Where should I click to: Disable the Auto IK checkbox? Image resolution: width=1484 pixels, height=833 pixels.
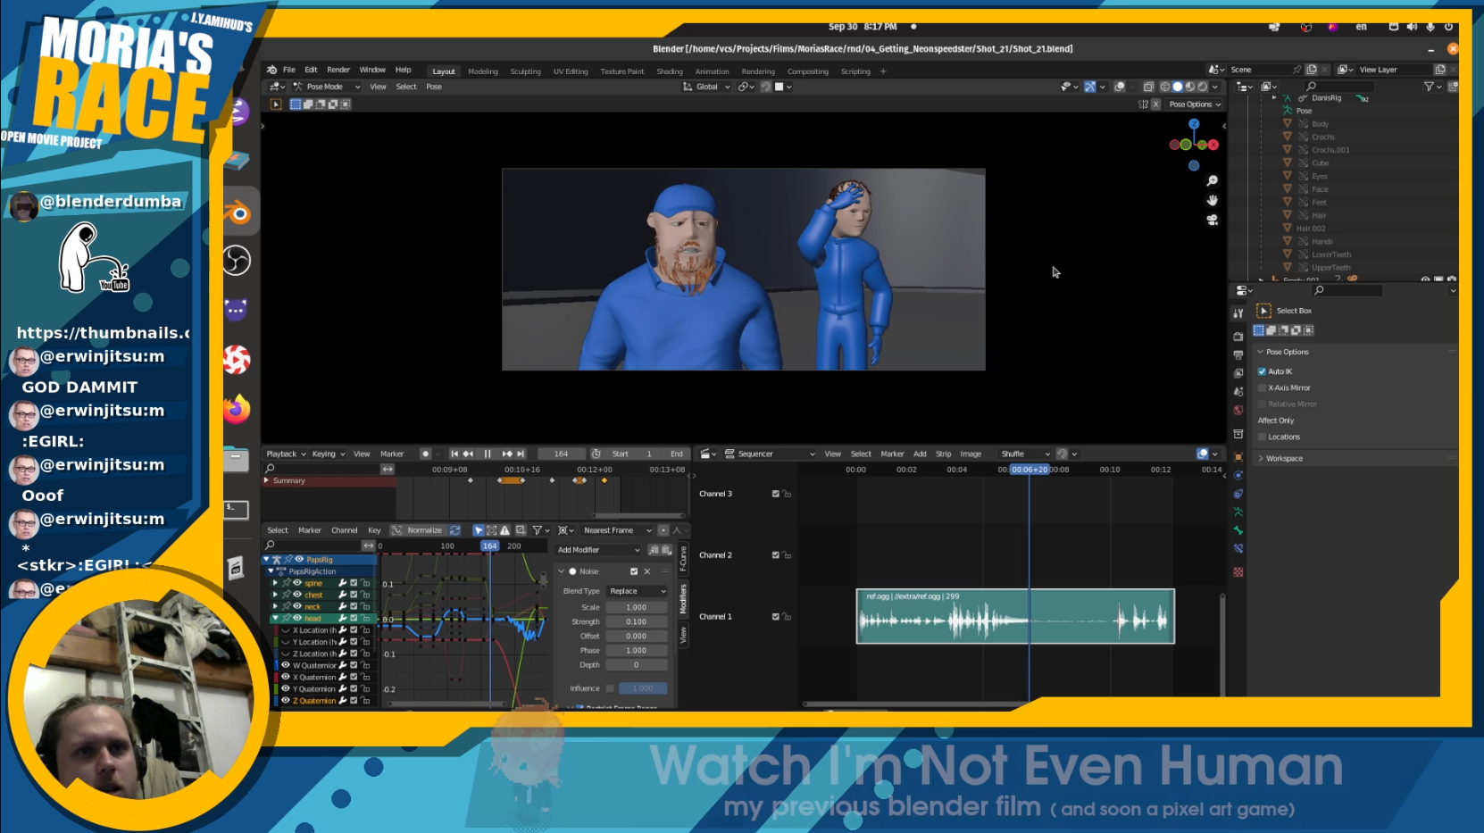pyautogui.click(x=1262, y=371)
